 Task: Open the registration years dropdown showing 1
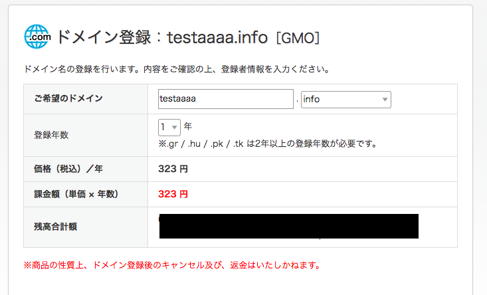point(169,128)
